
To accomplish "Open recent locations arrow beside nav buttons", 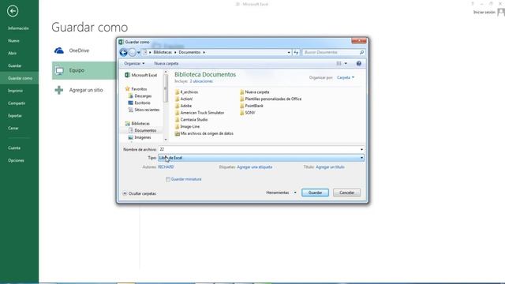I will (139, 52).
